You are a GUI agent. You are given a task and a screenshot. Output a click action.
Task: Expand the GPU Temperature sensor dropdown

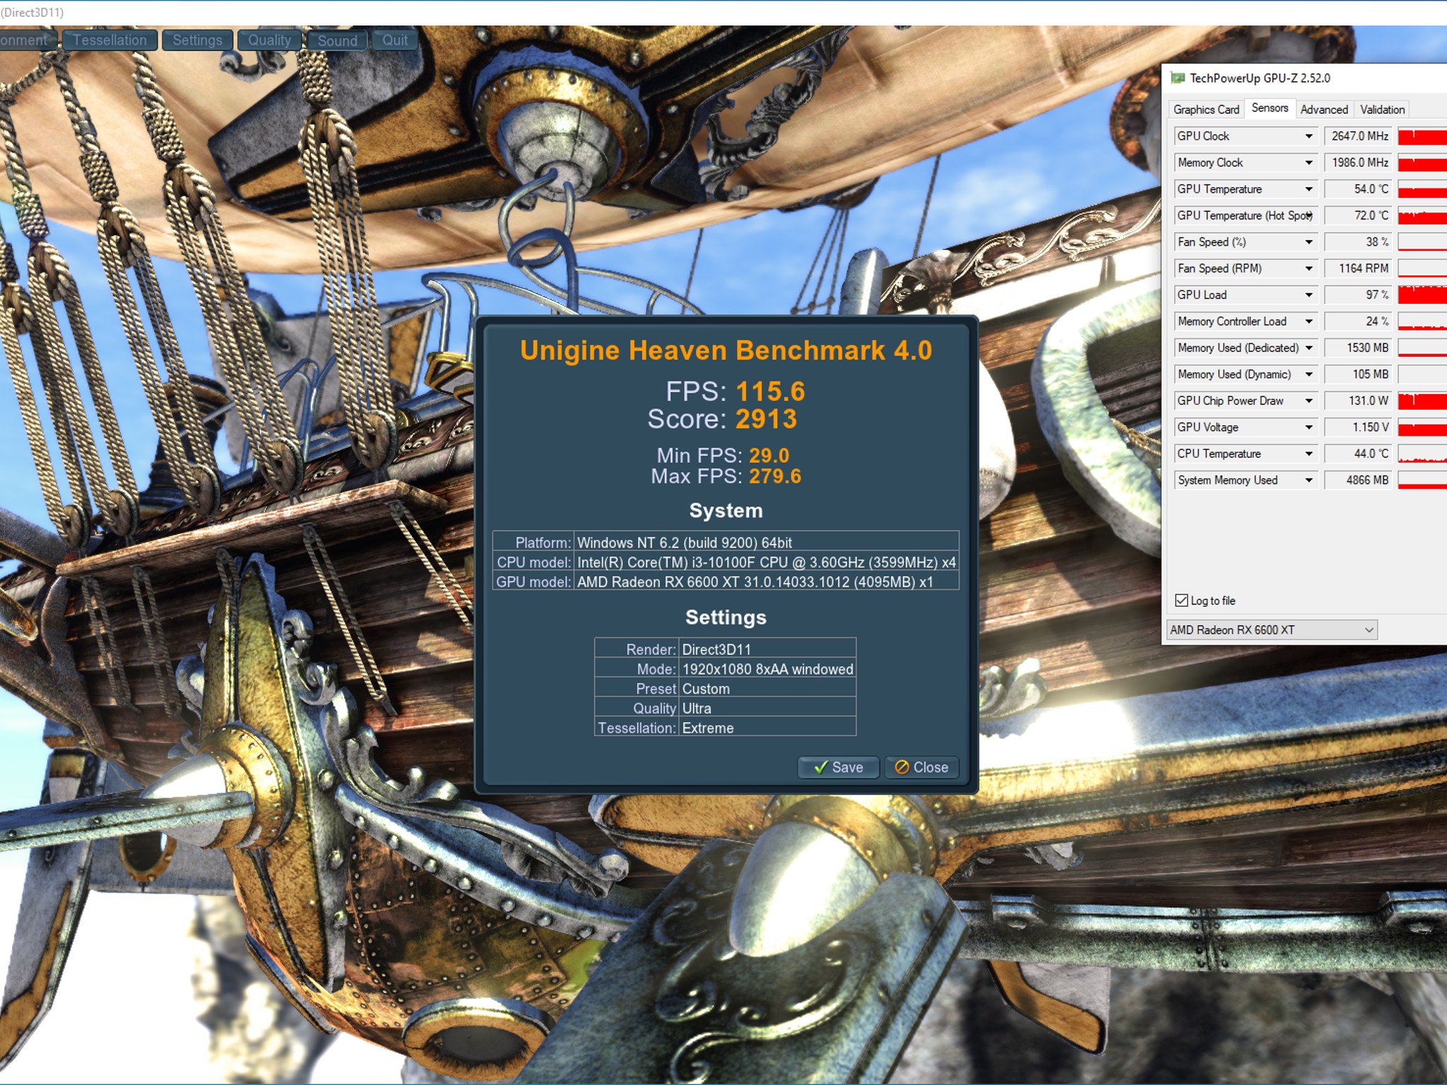1309,189
